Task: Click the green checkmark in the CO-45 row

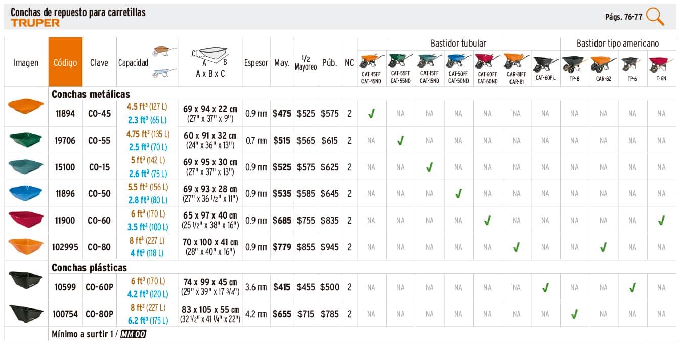Action: coord(371,114)
